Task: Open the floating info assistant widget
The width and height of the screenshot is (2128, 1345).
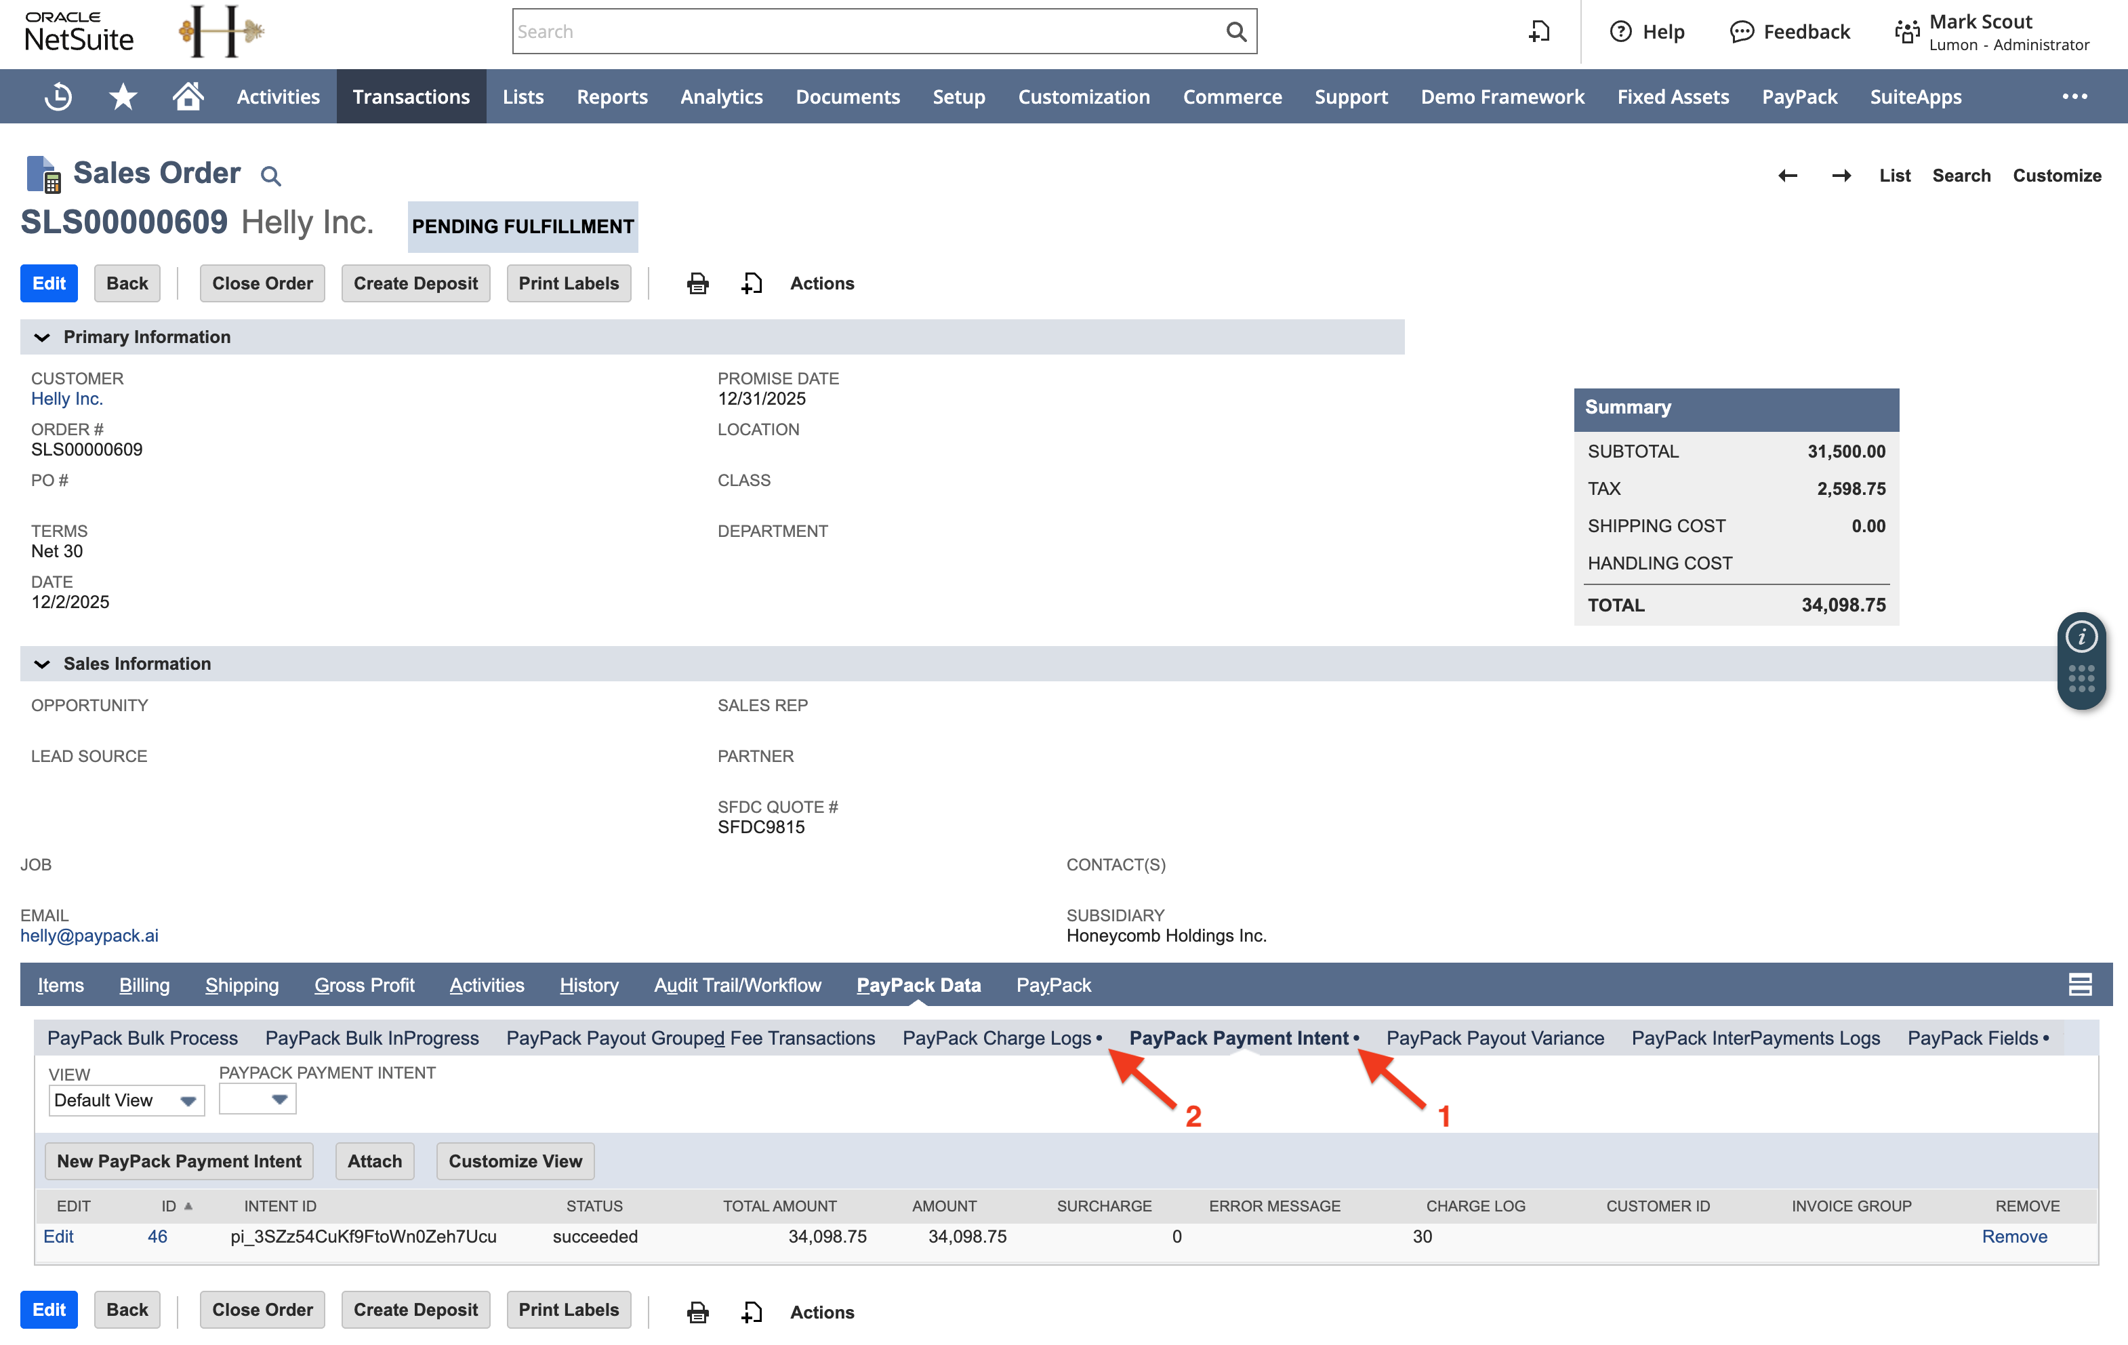Action: (x=2081, y=637)
